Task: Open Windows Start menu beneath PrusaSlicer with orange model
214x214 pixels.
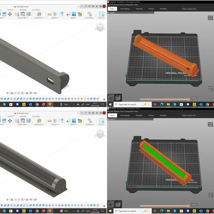Action: pos(110,104)
